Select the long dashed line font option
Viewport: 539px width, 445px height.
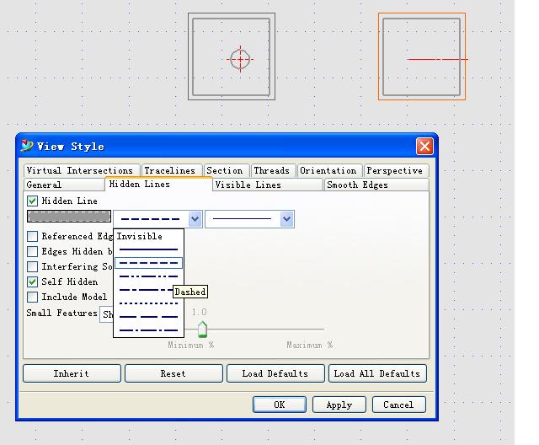(x=148, y=317)
